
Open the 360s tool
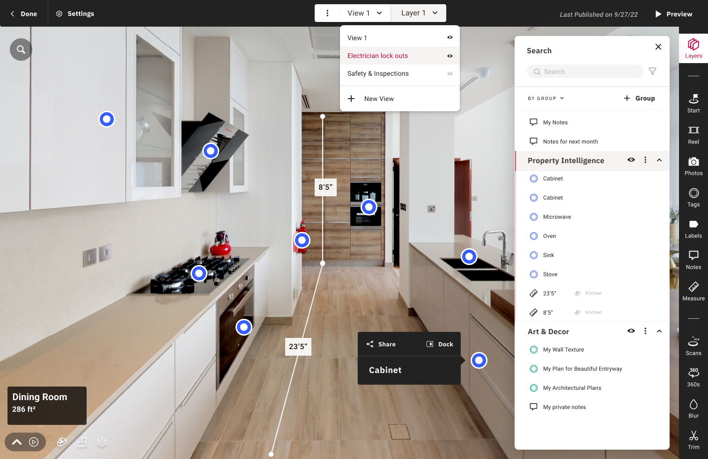click(693, 377)
